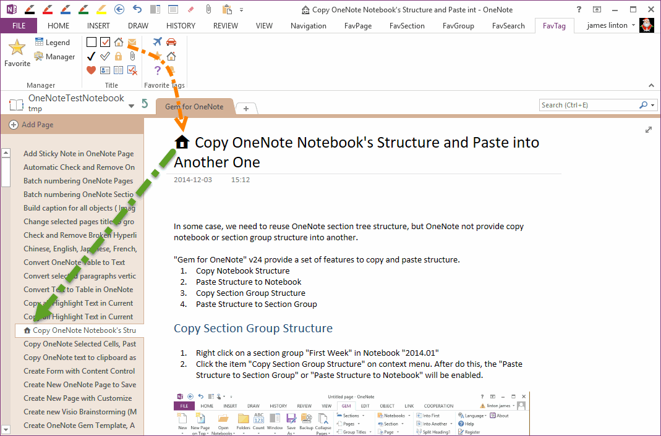Open the REVIEW ribbon tab
661x436 pixels.
click(226, 26)
